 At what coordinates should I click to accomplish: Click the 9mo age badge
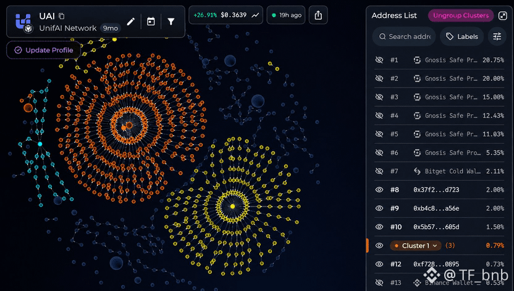coord(111,28)
